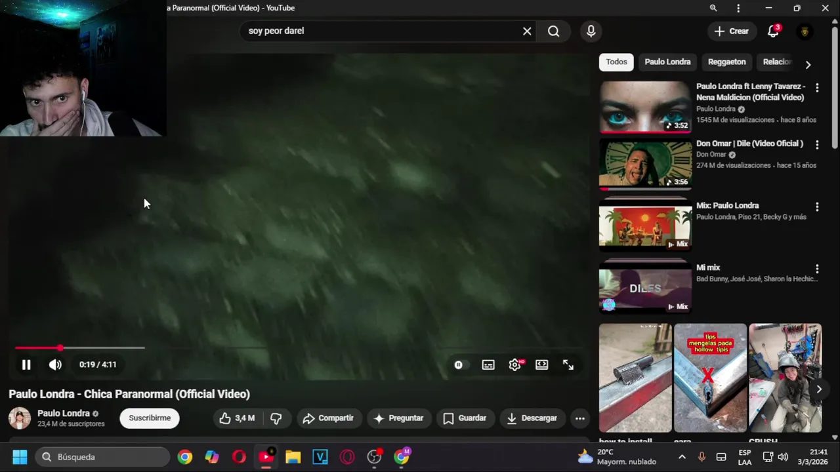Screen dimensions: 840x472
Task: Open Paulo Londra channel name
Action: (64, 414)
